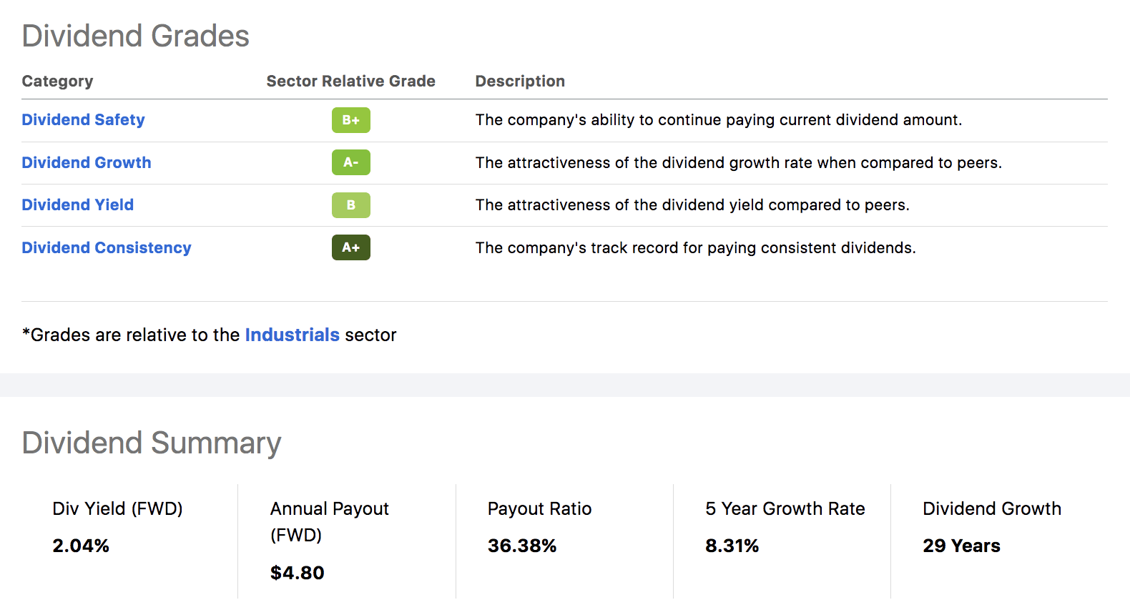Click the 8.31% five-year growth value

point(732,546)
